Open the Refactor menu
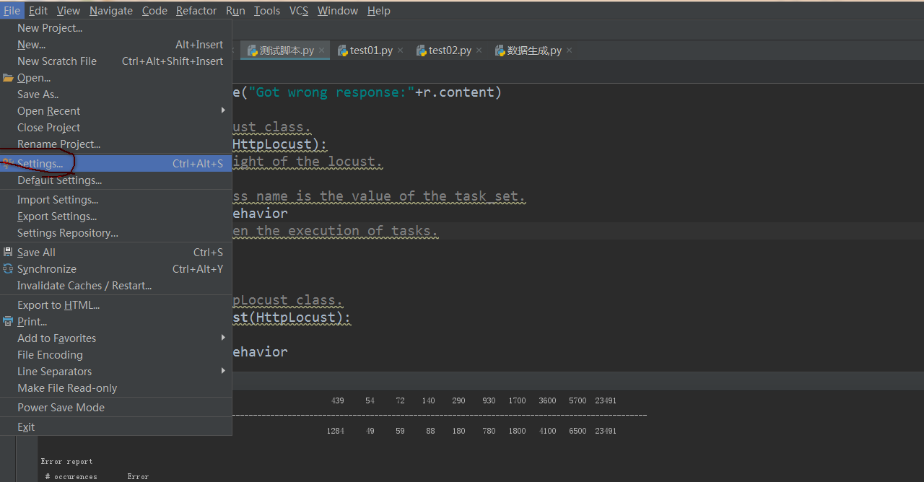924x482 pixels. point(196,11)
